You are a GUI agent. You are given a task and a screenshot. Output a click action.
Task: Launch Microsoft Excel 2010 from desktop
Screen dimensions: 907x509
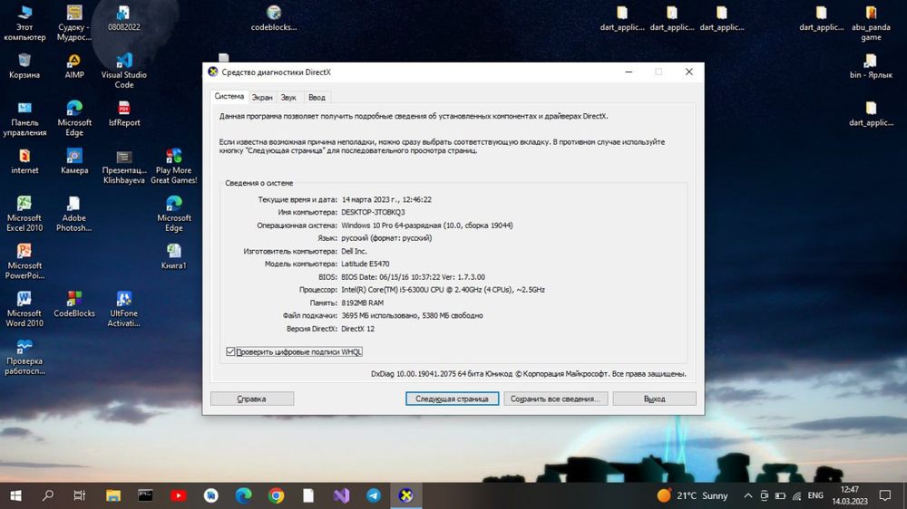point(24,214)
